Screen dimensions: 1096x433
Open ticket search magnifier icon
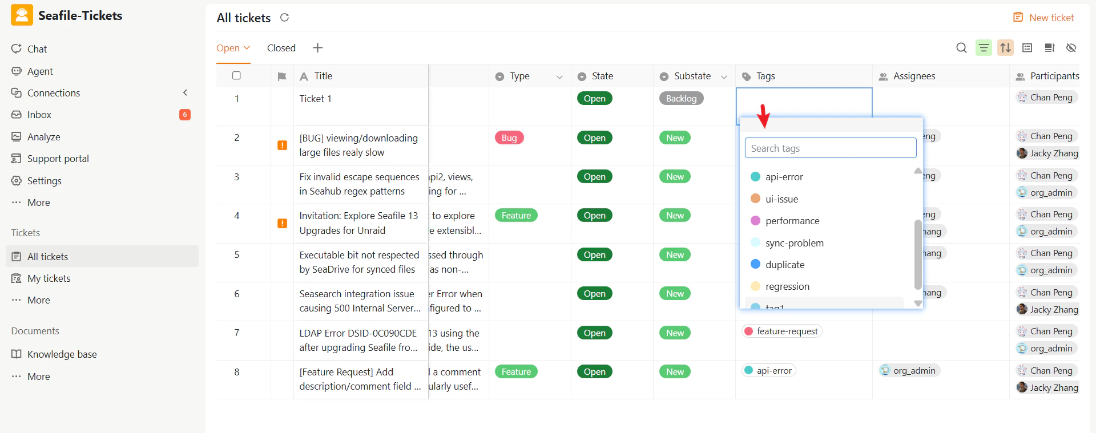coord(961,48)
